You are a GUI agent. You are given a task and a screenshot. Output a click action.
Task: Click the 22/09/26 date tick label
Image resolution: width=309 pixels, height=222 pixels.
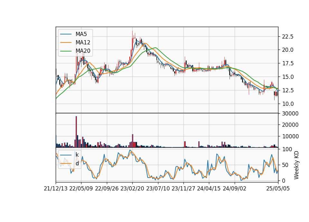tap(107, 189)
